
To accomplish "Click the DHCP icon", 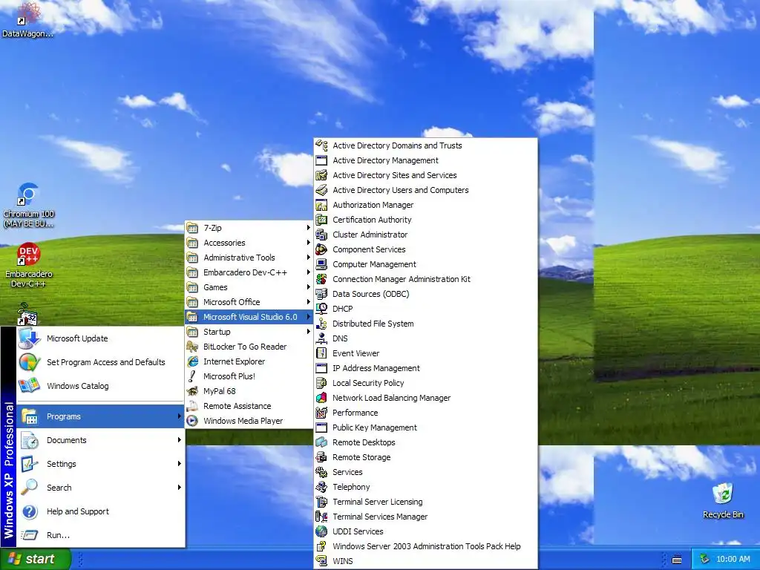I will pyautogui.click(x=321, y=309).
